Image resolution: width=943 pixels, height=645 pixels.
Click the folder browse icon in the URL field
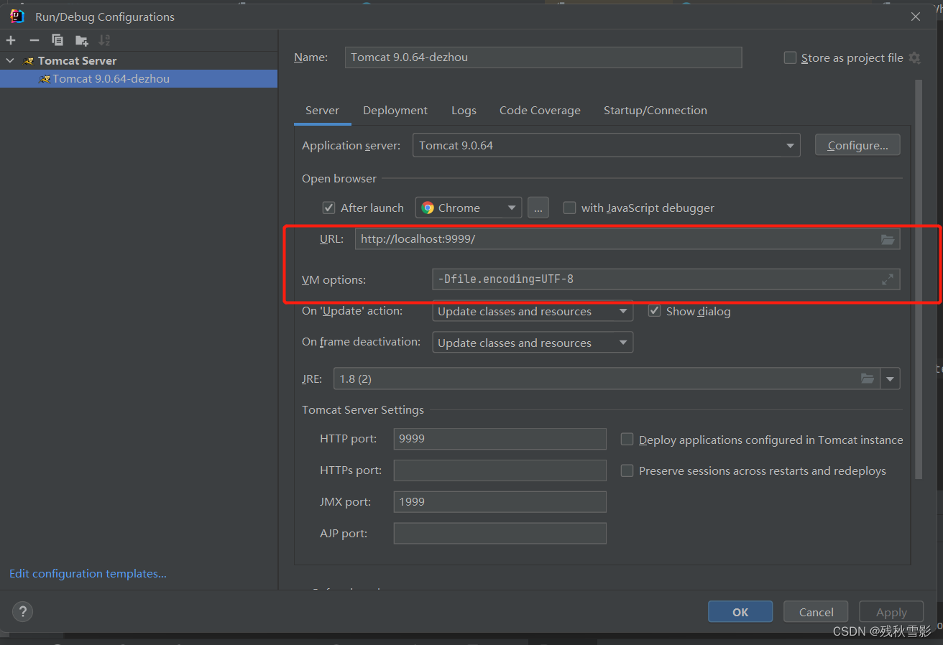pos(888,239)
